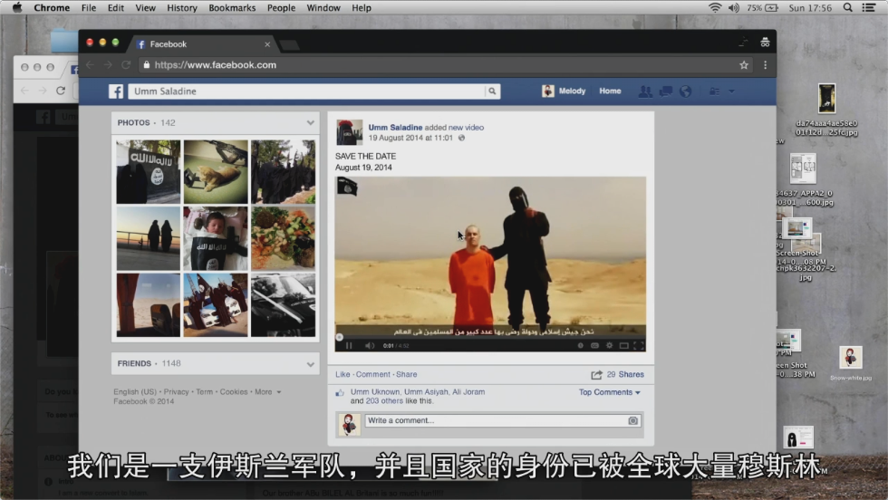Open the More dropdown in the footer links
The image size is (888, 500).
268,392
